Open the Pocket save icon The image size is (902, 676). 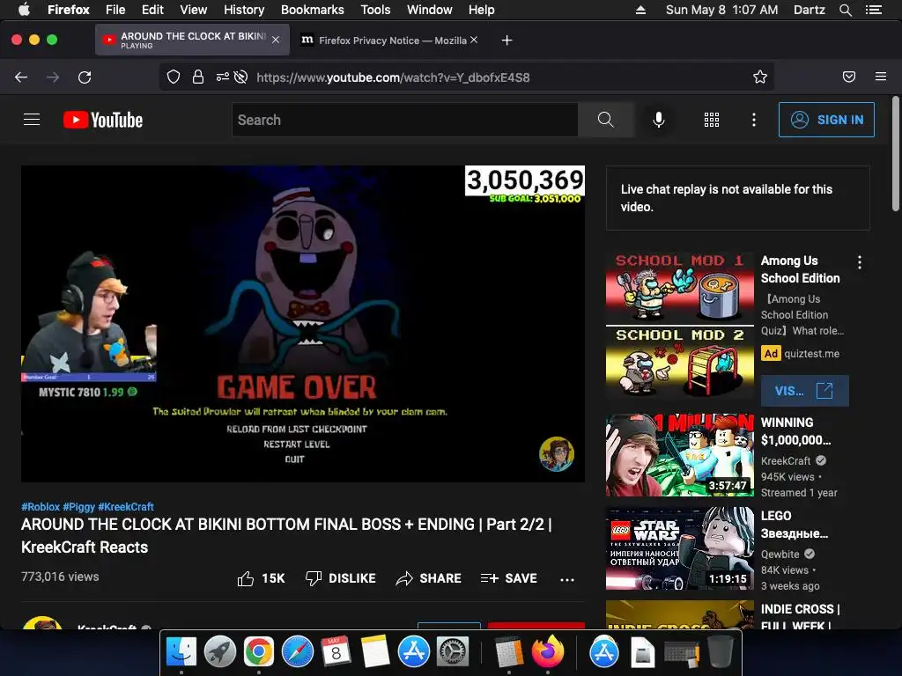(x=849, y=77)
